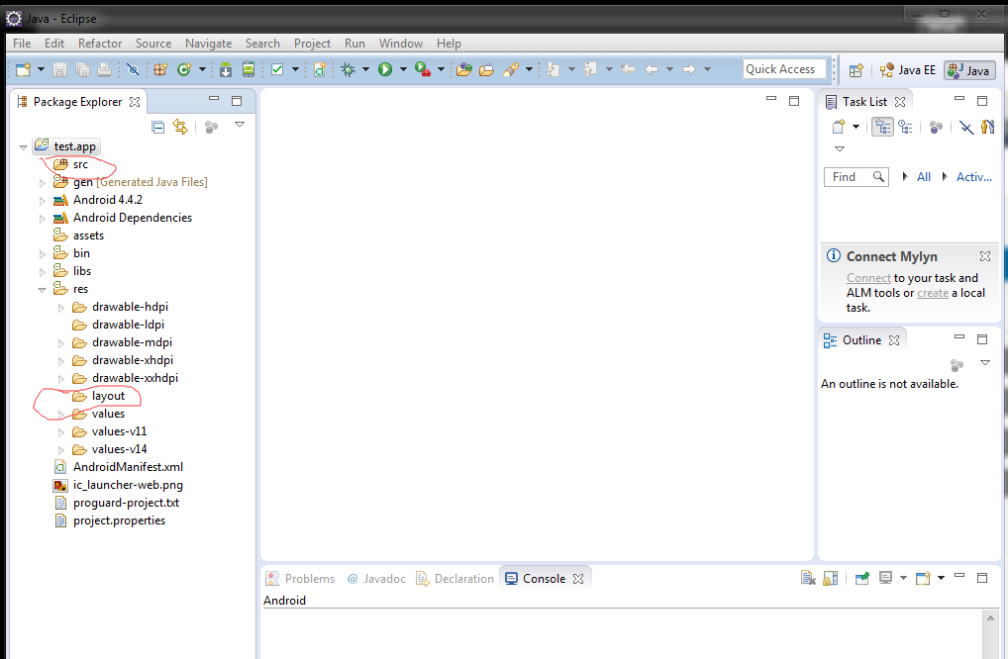Click the Open Task folder icon
Image resolution: width=1008 pixels, height=659 pixels.
pyautogui.click(x=486, y=69)
